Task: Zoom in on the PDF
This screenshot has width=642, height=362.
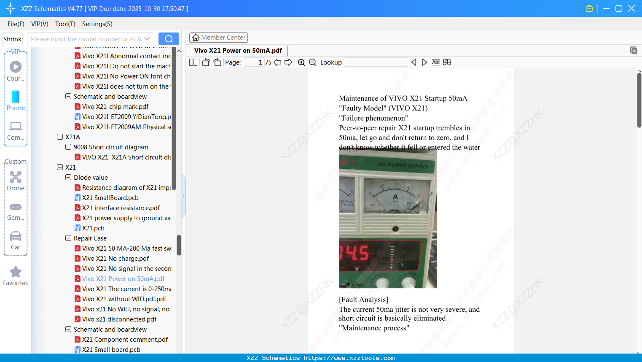Action: coord(301,62)
